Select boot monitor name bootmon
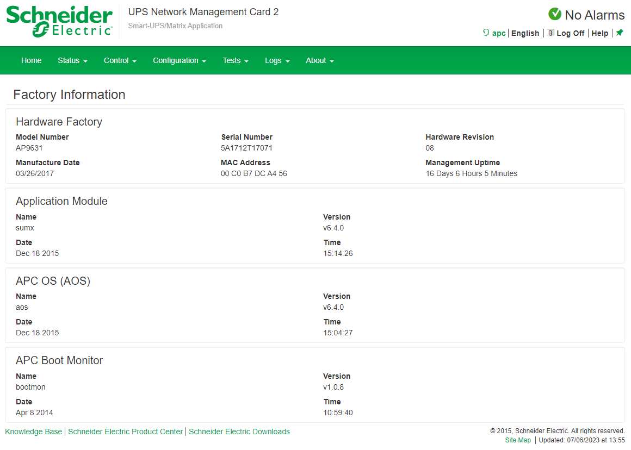The width and height of the screenshot is (631, 450). [30, 387]
